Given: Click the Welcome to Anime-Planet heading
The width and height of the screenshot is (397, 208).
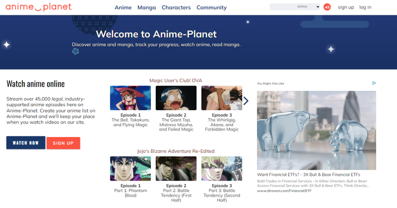Looking at the screenshot, I should (156, 34).
